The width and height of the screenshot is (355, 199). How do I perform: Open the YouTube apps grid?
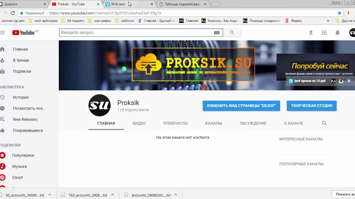(x=324, y=33)
